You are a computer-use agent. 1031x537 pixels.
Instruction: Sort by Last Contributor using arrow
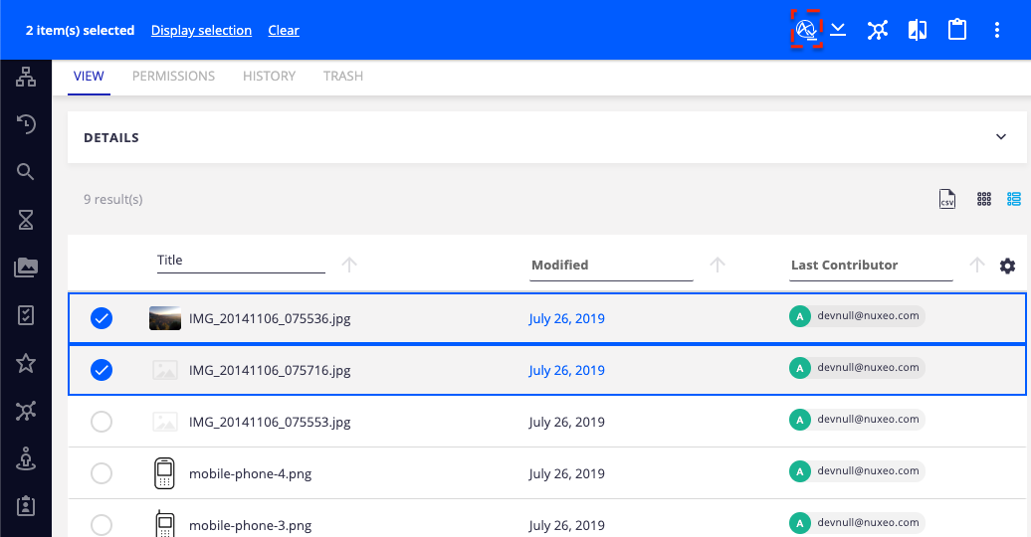coord(977,265)
